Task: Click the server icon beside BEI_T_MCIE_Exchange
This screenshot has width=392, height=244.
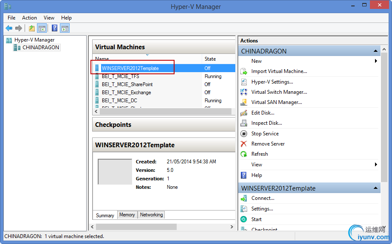Action: click(x=97, y=93)
